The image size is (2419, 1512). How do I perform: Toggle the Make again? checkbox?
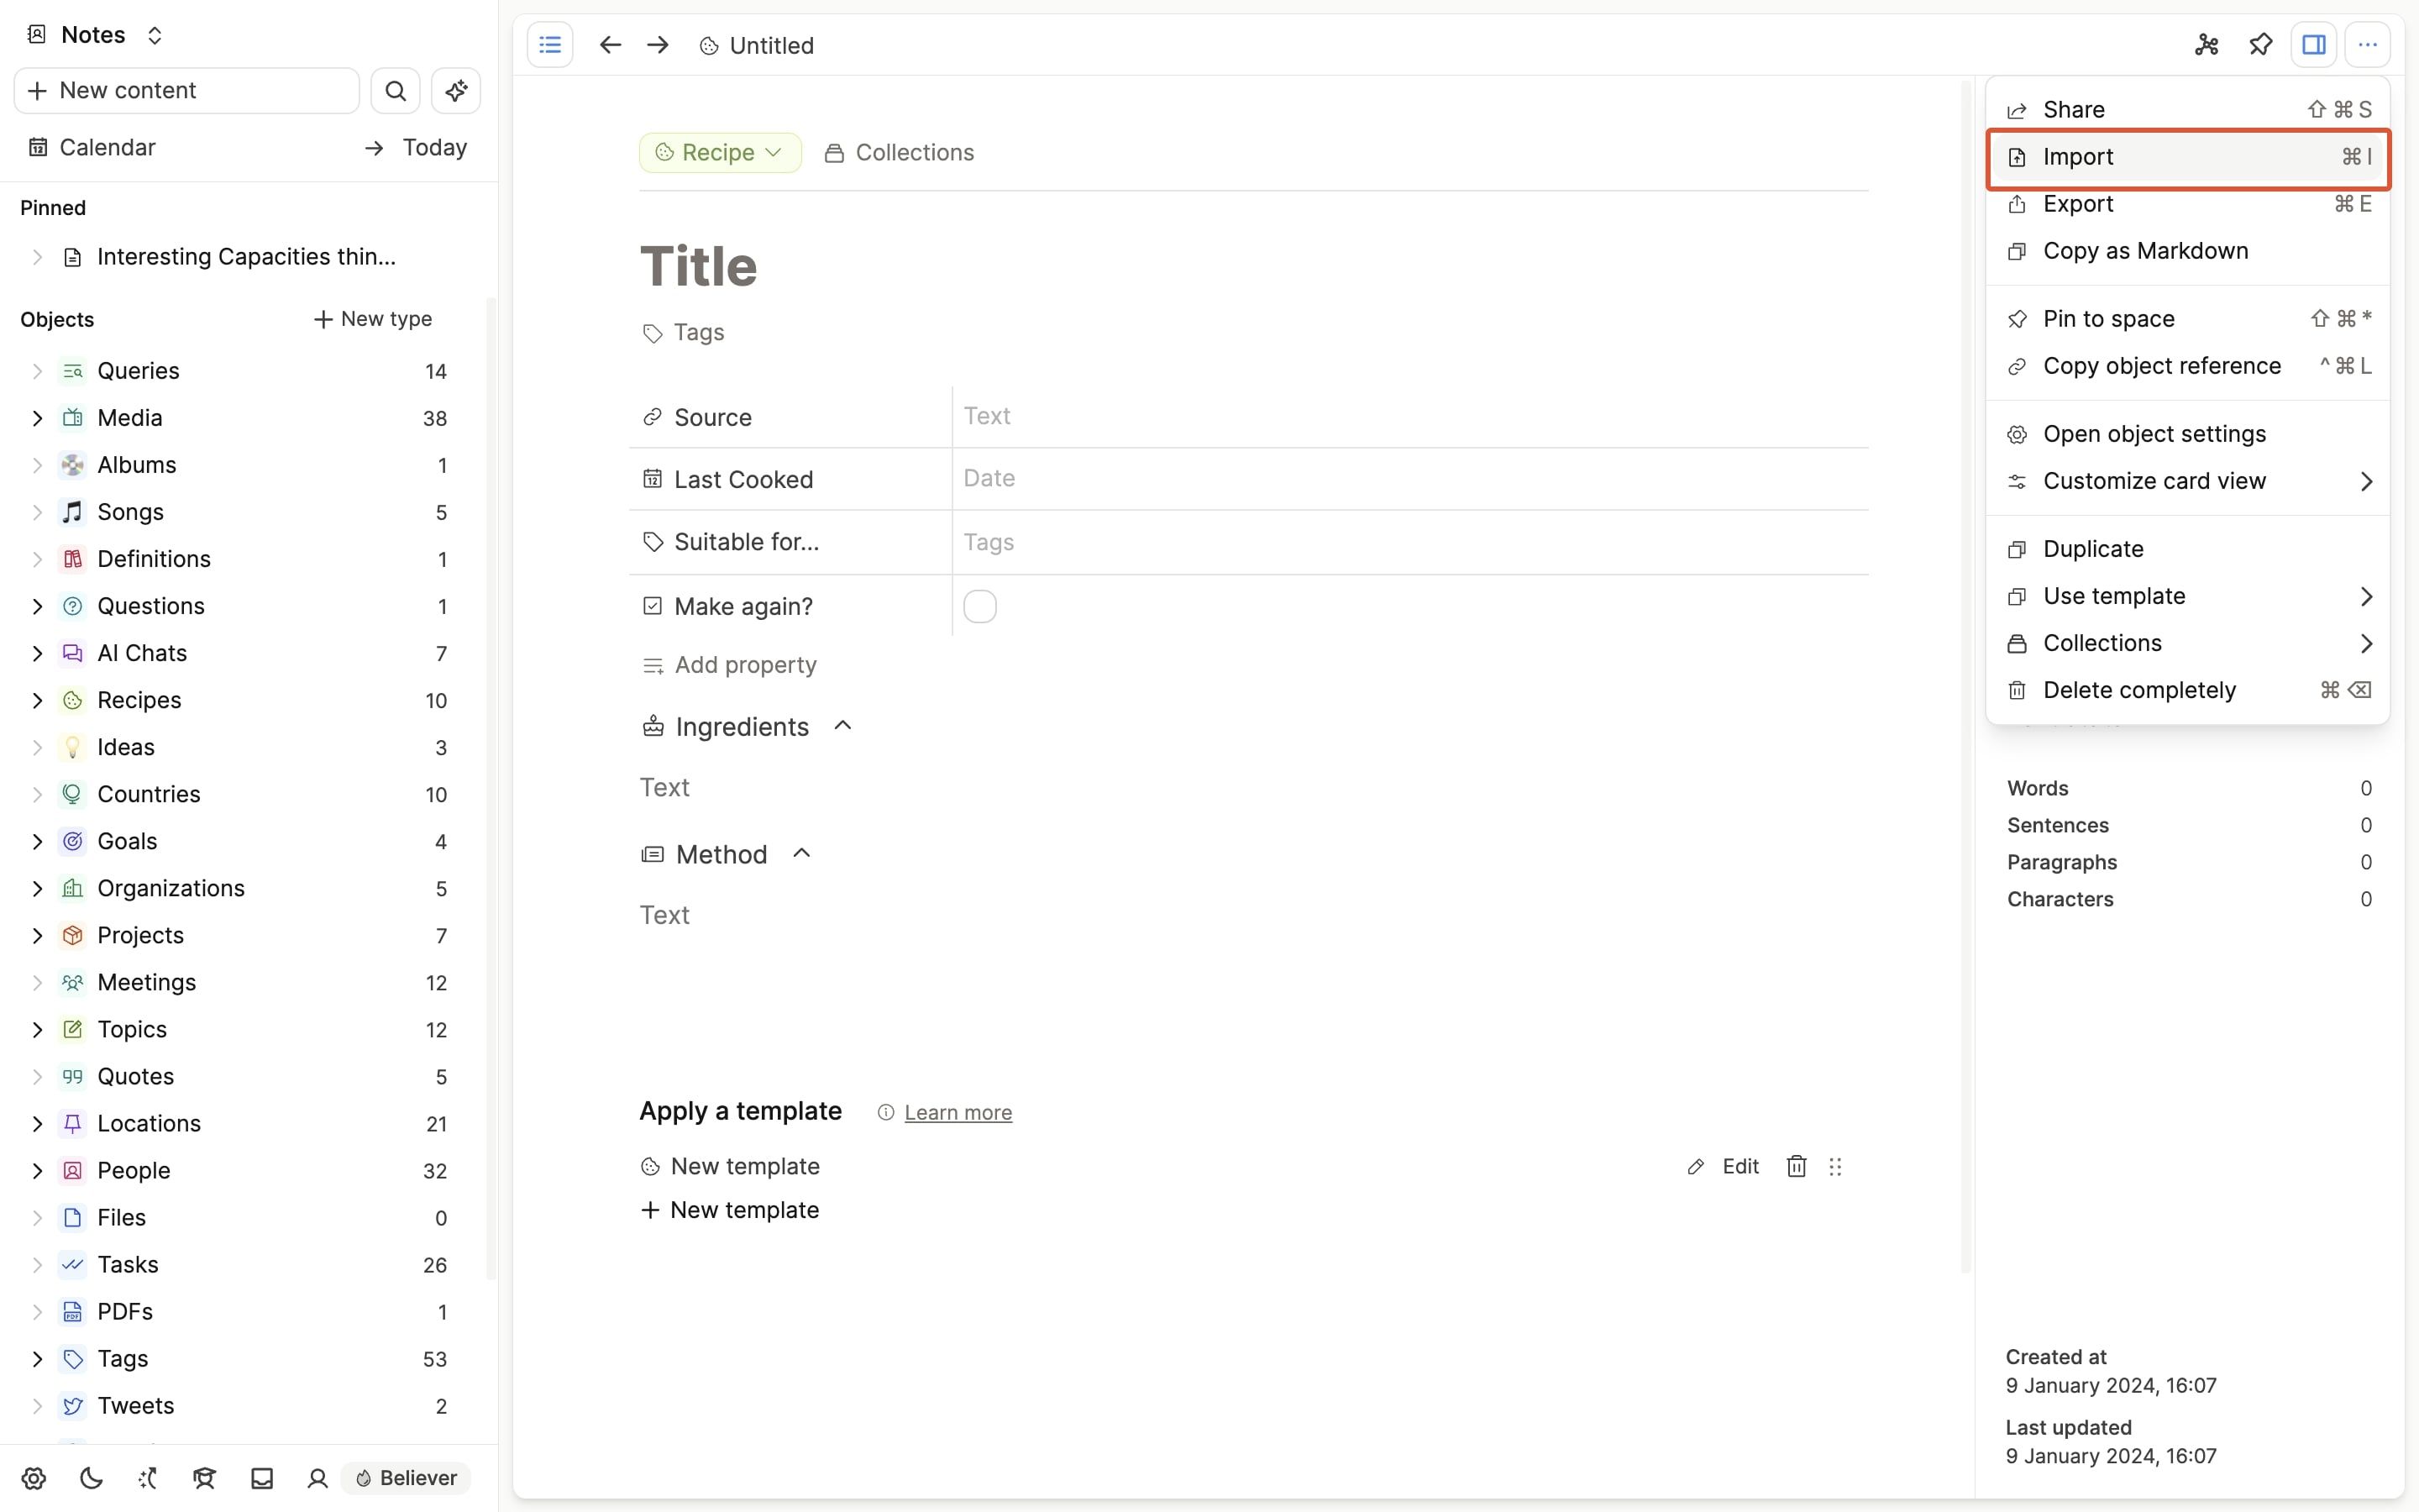coord(979,606)
